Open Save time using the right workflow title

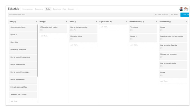[172, 36]
